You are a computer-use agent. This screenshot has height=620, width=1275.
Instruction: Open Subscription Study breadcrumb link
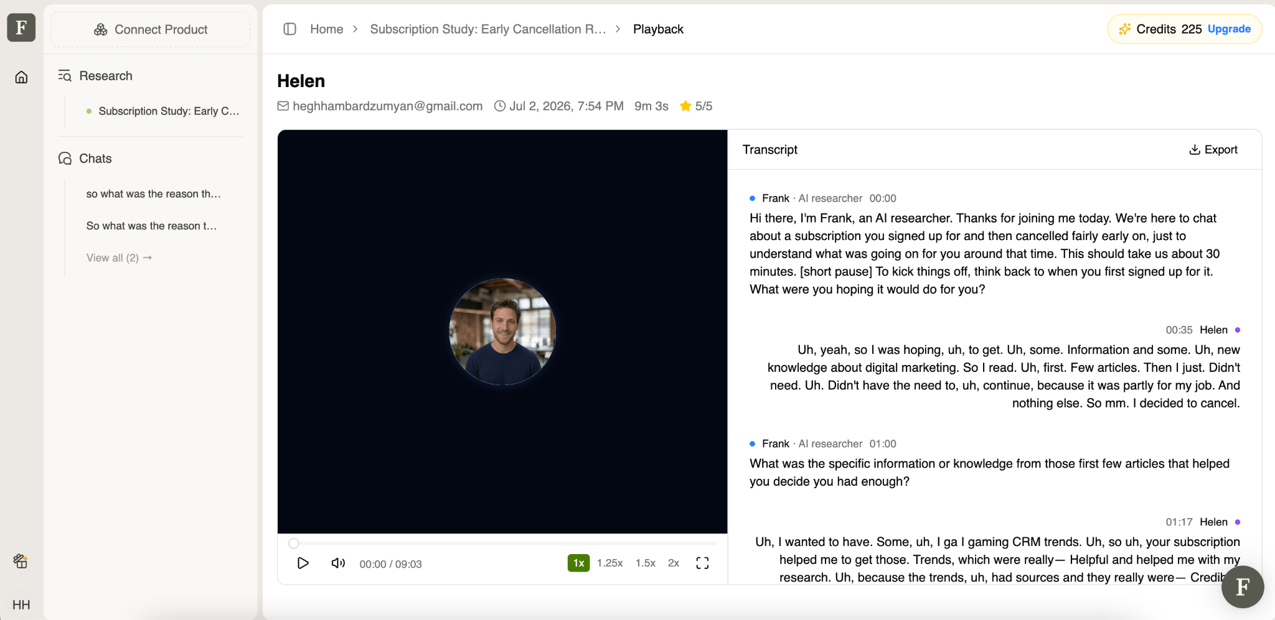pos(488,29)
